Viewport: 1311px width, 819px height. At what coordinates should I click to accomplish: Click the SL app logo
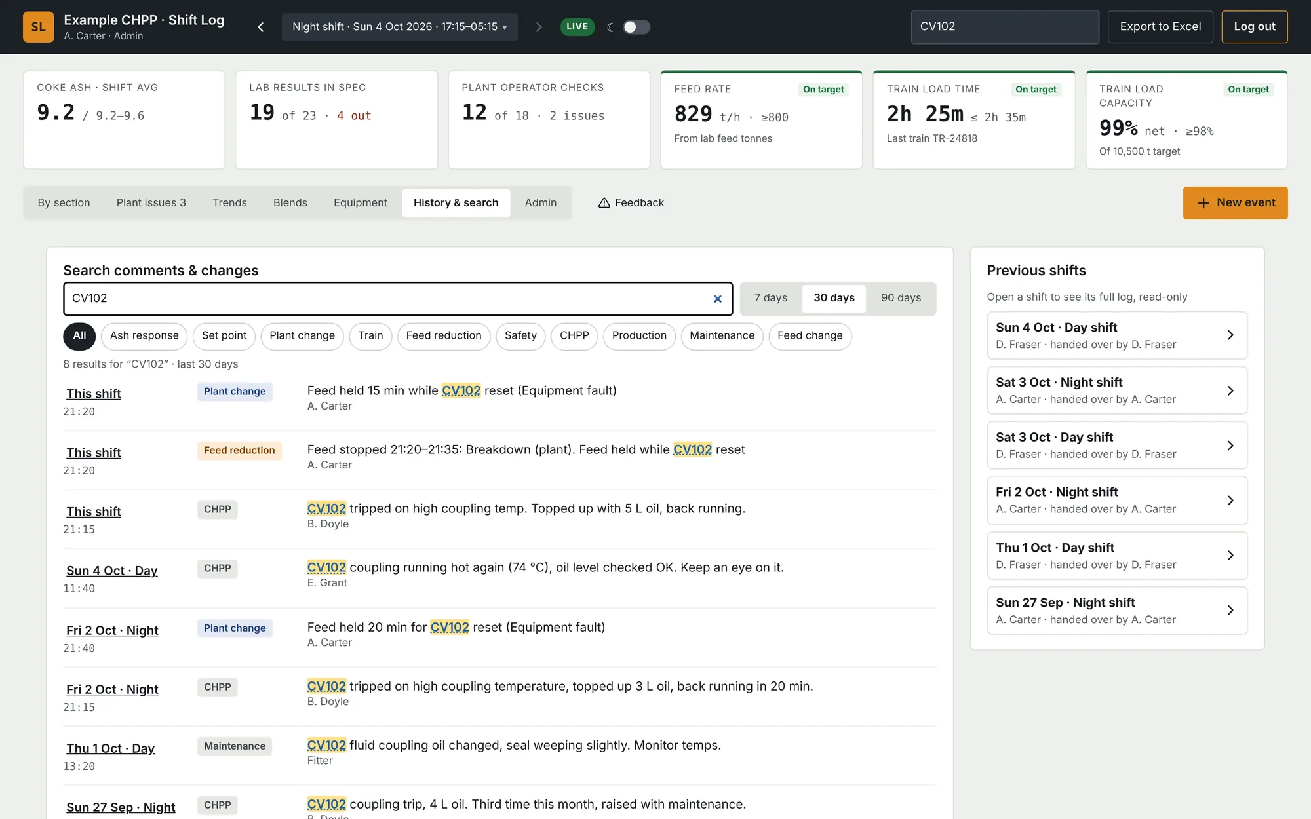38,27
